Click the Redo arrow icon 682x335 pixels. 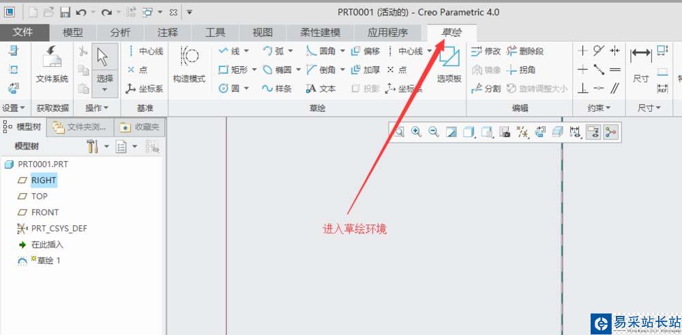tap(106, 12)
